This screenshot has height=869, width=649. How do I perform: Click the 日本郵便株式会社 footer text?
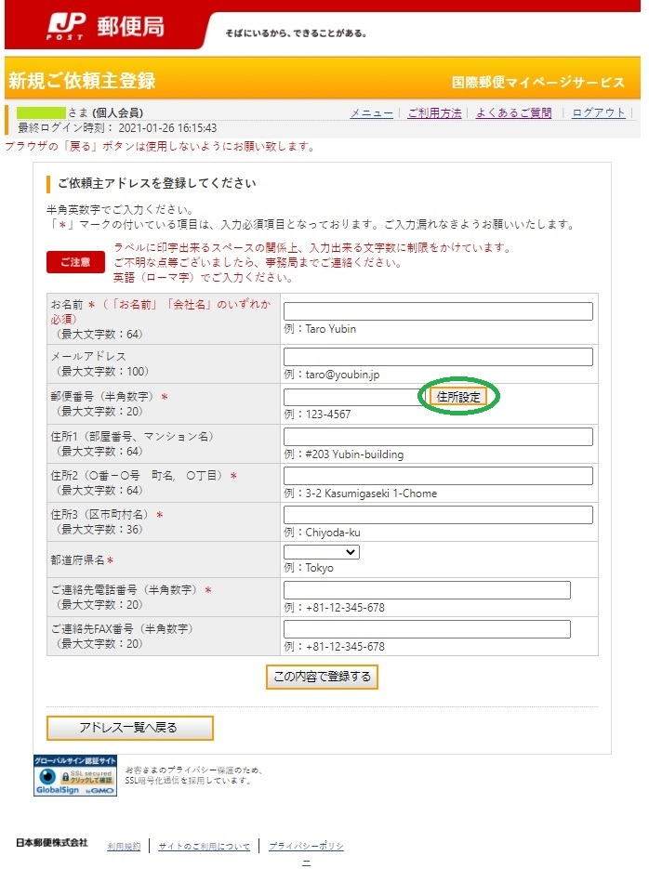[x=51, y=842]
